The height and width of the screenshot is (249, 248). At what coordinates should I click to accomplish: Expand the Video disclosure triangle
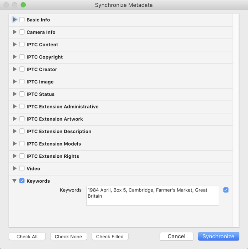(x=15, y=168)
